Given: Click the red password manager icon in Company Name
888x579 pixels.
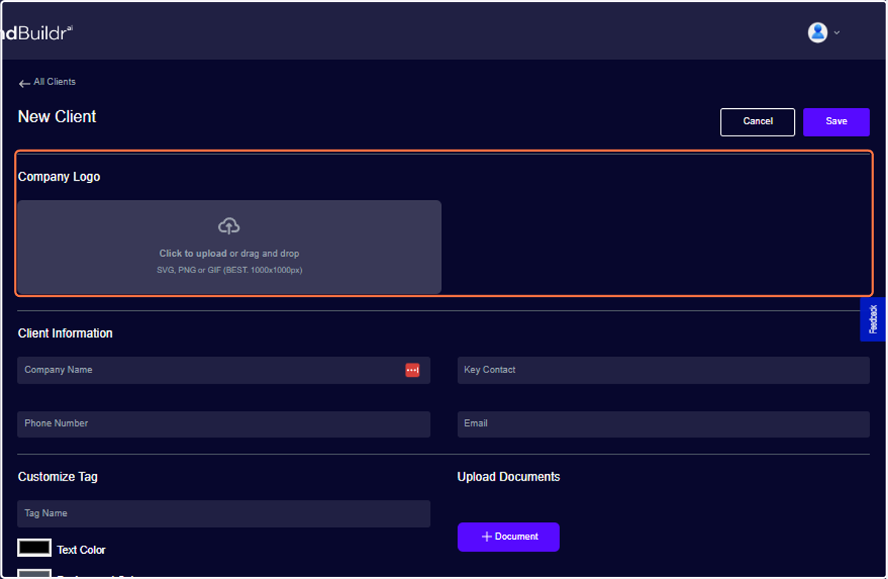Looking at the screenshot, I should click(x=412, y=370).
